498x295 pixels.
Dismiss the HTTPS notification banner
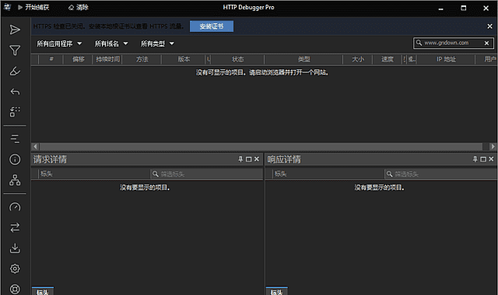[489, 26]
